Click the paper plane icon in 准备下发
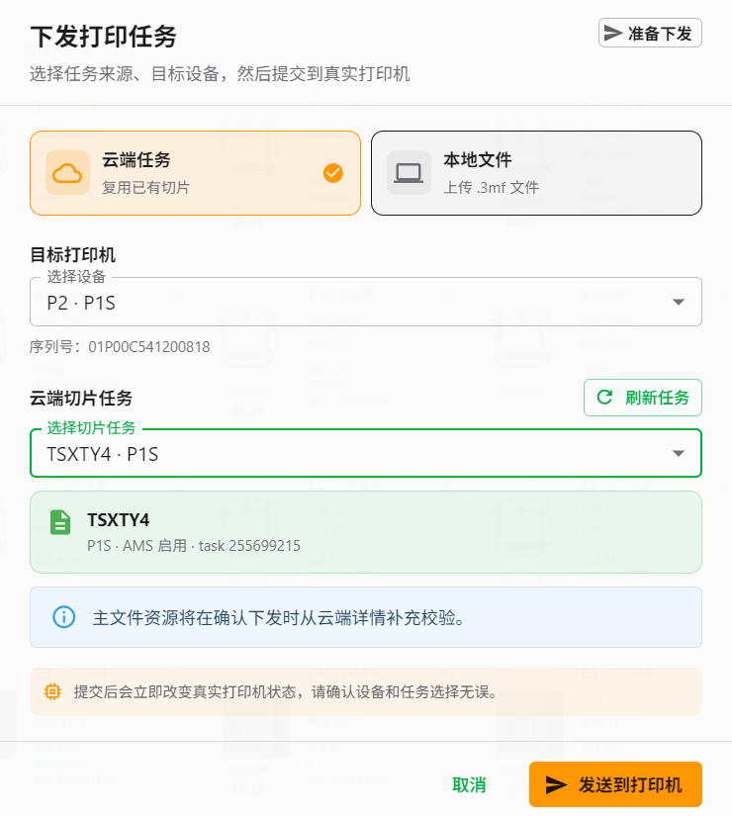This screenshot has height=816, width=732. point(612,33)
